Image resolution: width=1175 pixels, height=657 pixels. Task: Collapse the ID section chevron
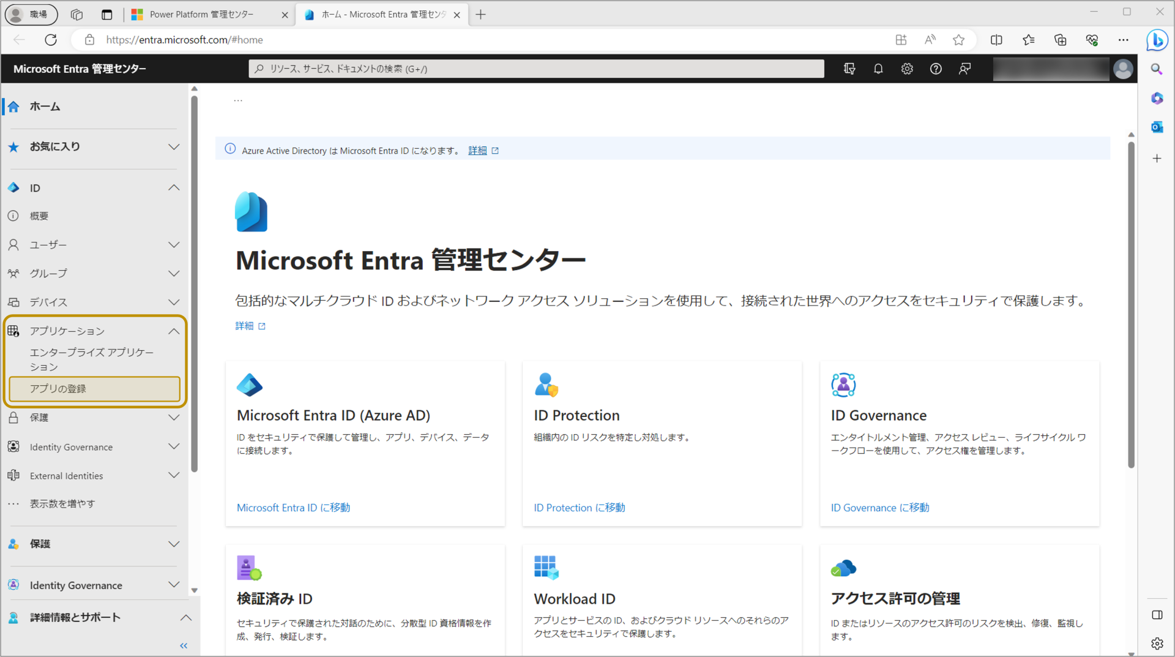coord(174,188)
